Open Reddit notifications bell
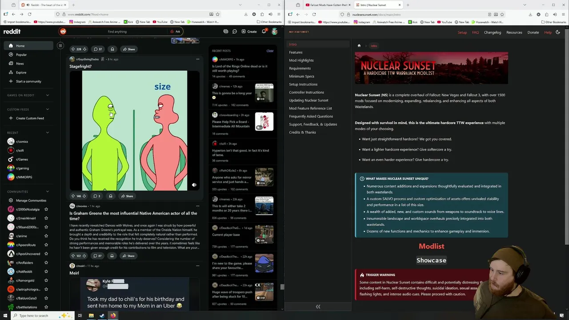Image resolution: width=569 pixels, height=320 pixels. [x=264, y=32]
